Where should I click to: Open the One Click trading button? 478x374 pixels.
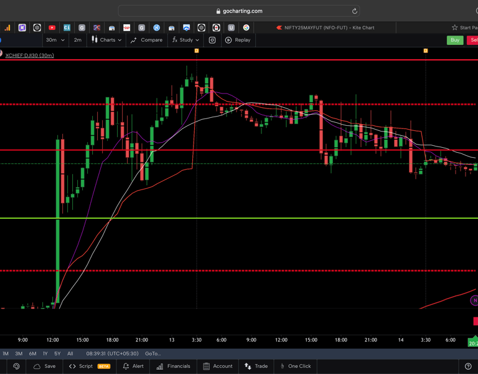(x=296, y=366)
